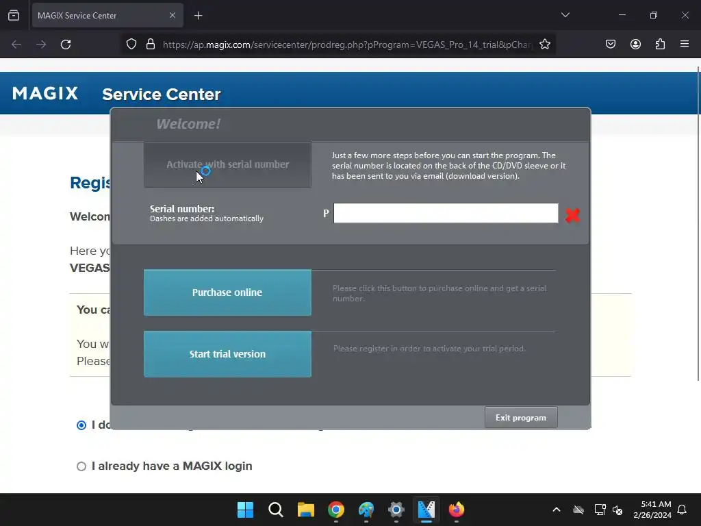Click the Welcome! dialog heading
The image size is (701, 526).
pos(188,124)
